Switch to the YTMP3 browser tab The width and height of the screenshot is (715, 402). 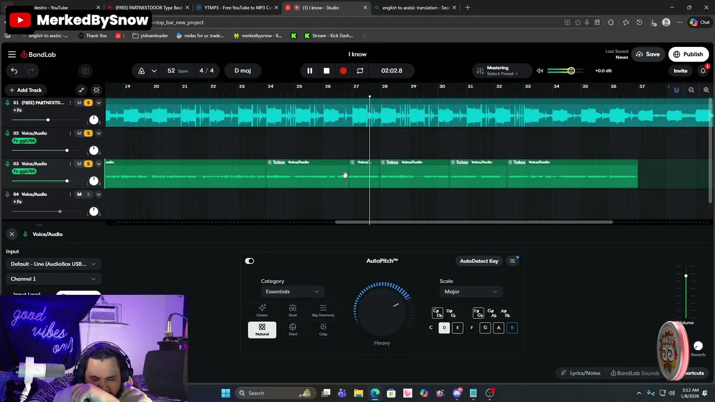pyautogui.click(x=237, y=8)
